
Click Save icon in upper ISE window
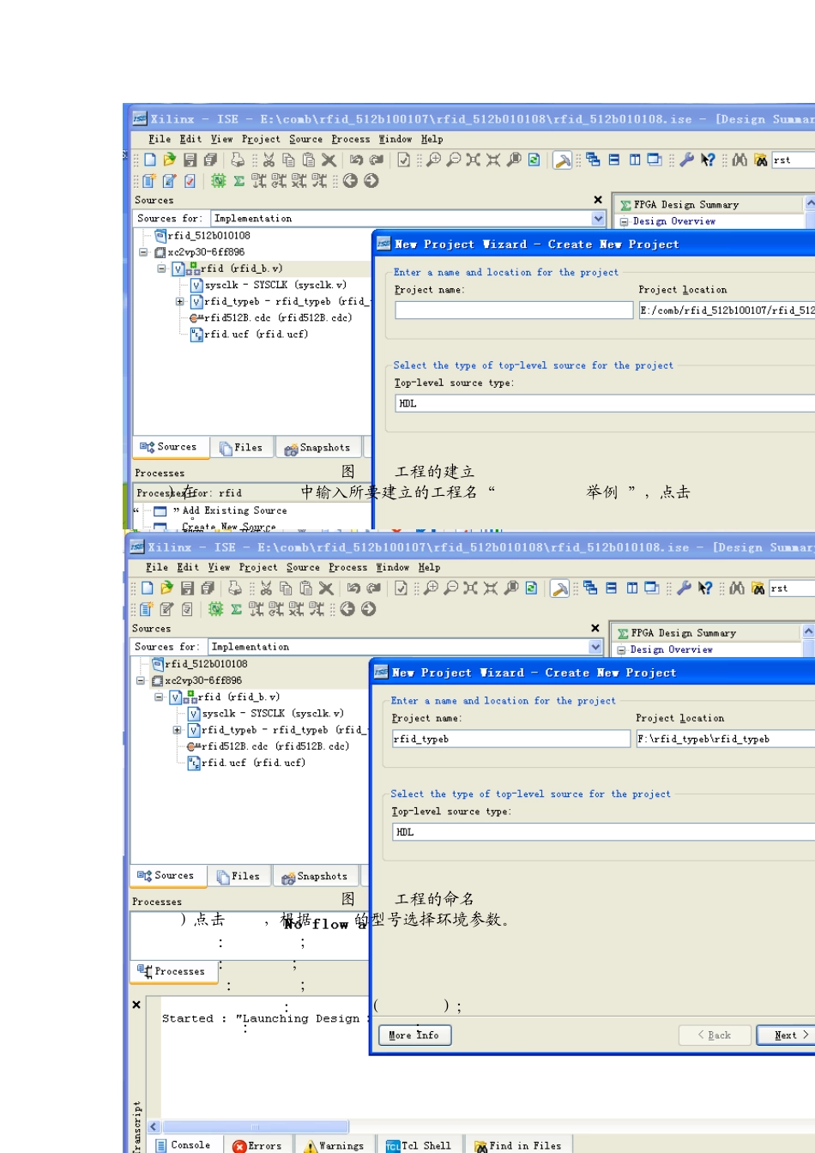pyautogui.click(x=190, y=160)
